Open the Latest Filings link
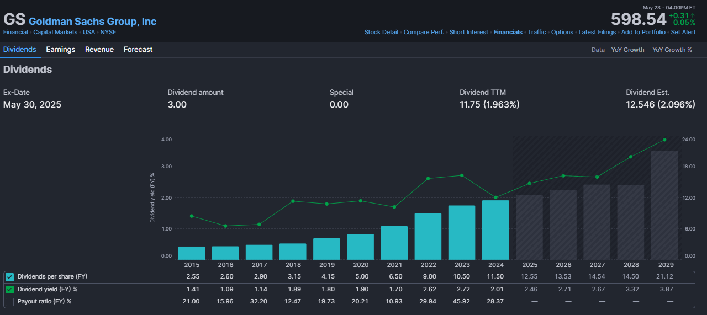 (x=597, y=32)
